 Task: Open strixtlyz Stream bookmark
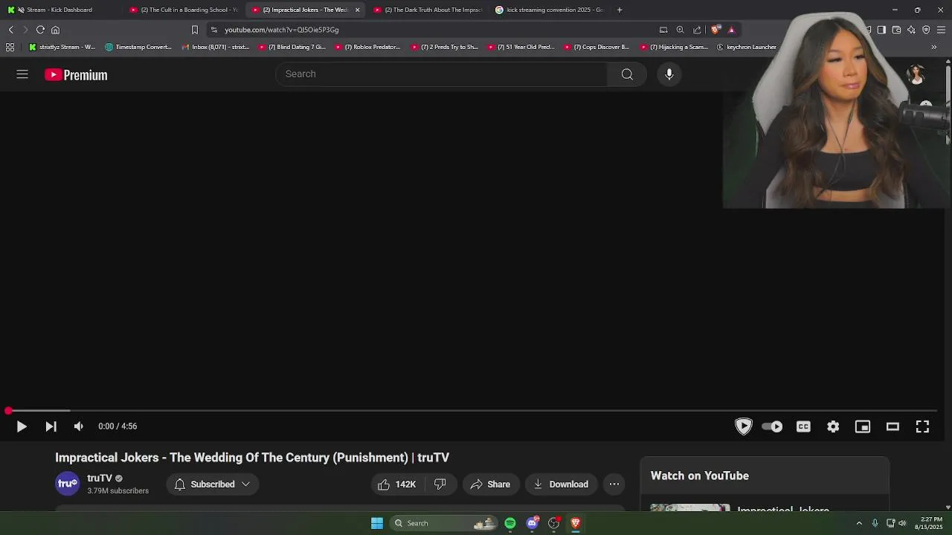pyautogui.click(x=62, y=47)
